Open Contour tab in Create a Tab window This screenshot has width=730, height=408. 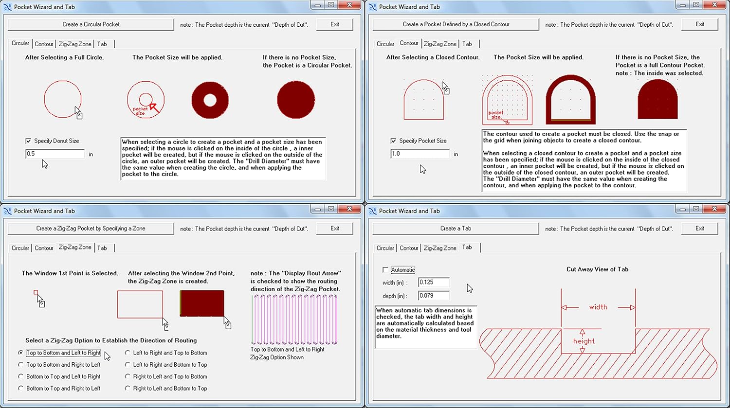tap(409, 248)
